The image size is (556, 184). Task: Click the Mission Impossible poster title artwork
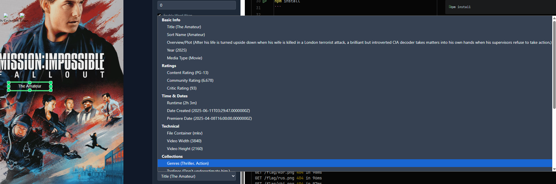[52, 65]
